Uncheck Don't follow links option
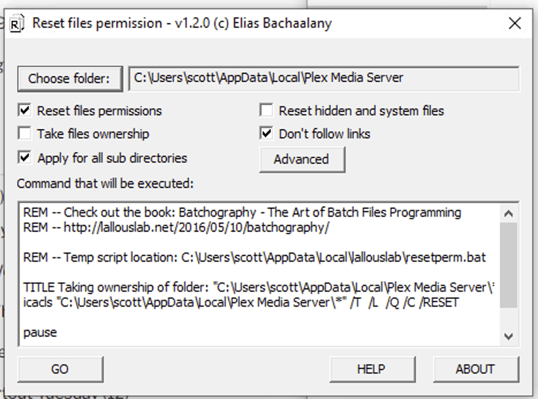 (x=266, y=134)
